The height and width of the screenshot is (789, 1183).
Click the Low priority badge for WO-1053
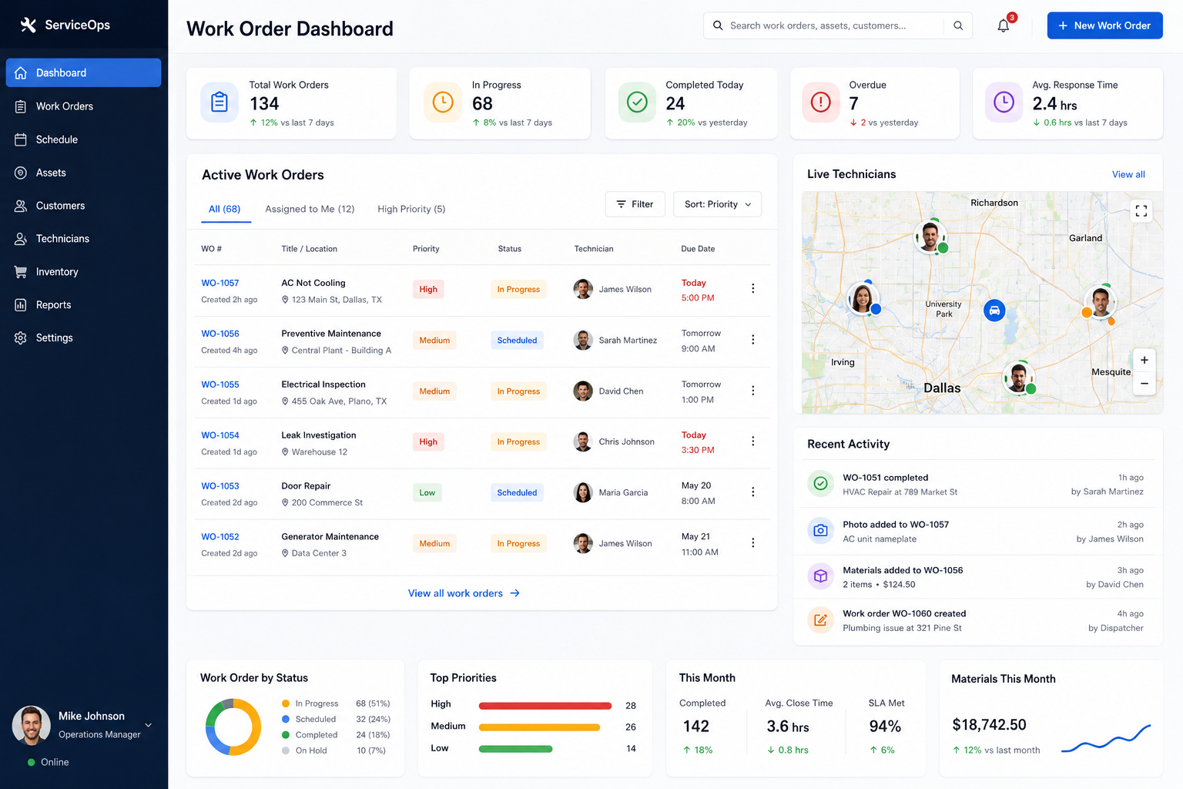427,492
